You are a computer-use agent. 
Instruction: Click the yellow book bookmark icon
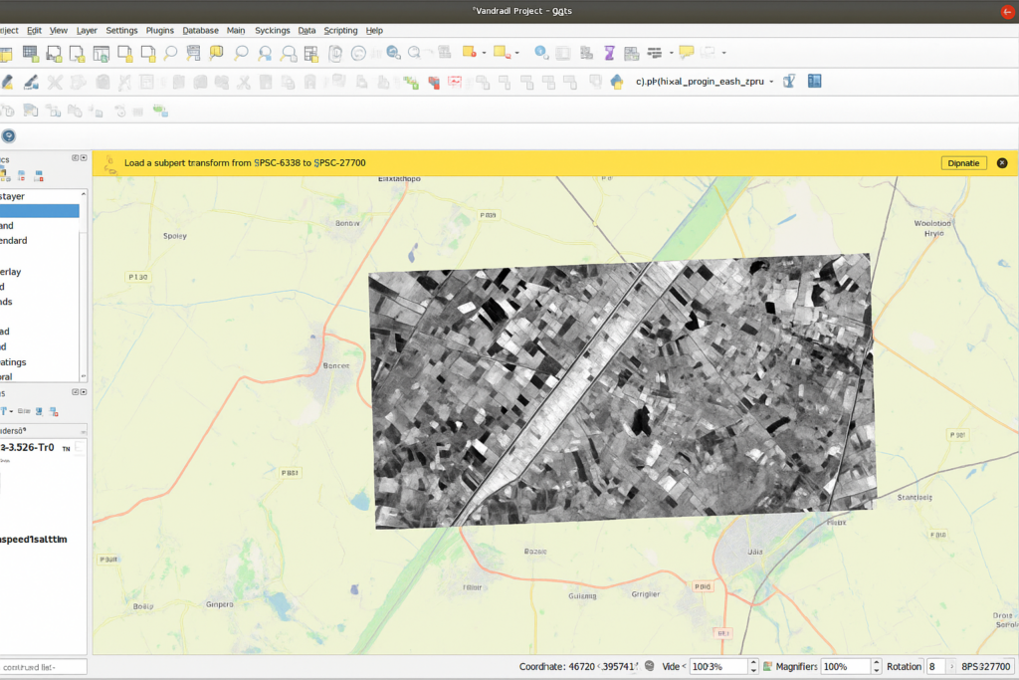[216, 54]
